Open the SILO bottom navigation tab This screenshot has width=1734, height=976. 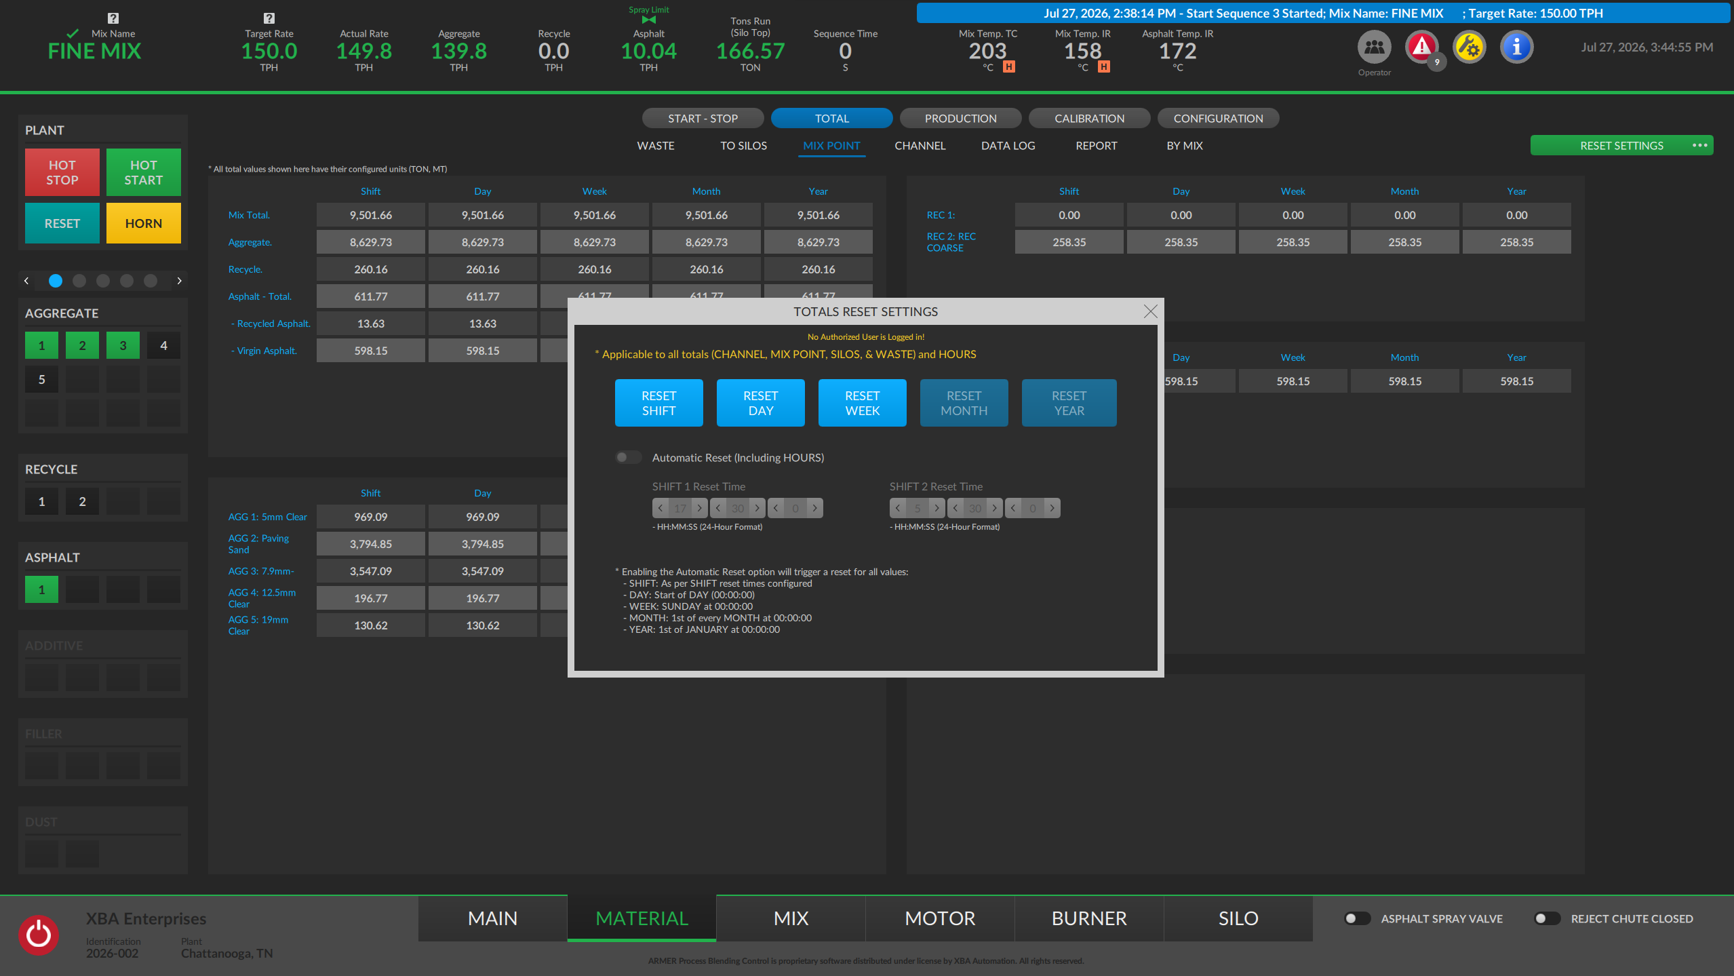pos(1238,918)
